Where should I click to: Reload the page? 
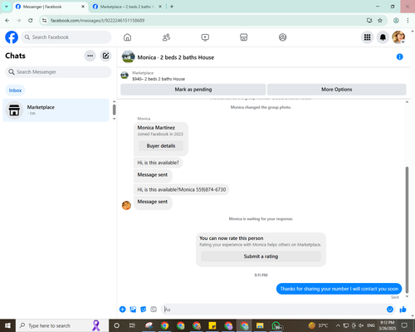click(31, 21)
